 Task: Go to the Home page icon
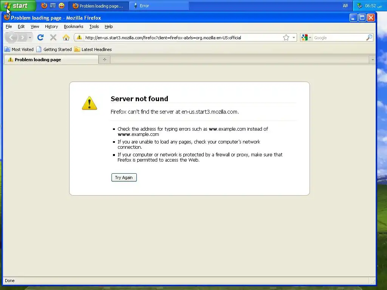coord(66,37)
